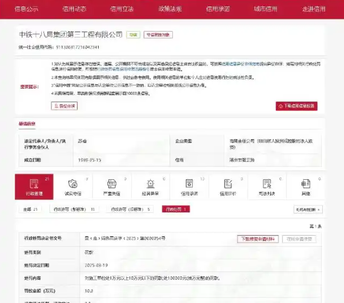Go to the 信息公示 menu
Viewport: 344px width, 303px height.
(26, 9)
